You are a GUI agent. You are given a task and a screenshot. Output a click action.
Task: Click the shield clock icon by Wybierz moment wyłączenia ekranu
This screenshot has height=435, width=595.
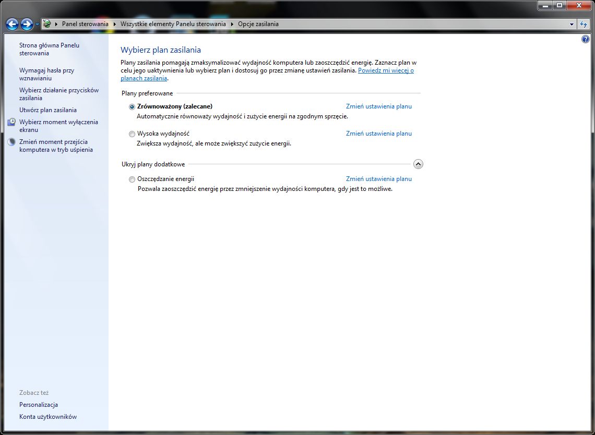(12, 122)
